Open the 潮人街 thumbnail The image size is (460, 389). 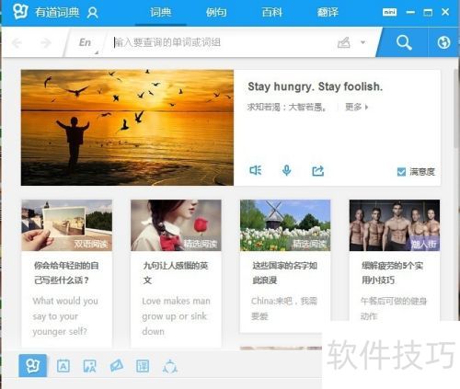tap(395, 225)
